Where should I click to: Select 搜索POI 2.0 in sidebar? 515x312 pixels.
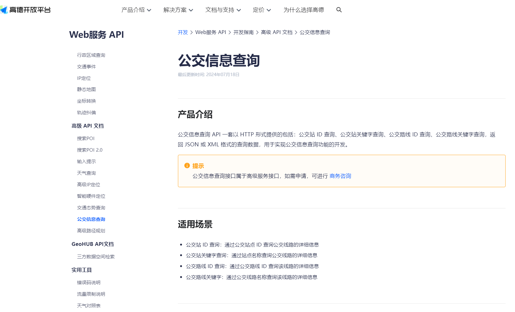90,150
